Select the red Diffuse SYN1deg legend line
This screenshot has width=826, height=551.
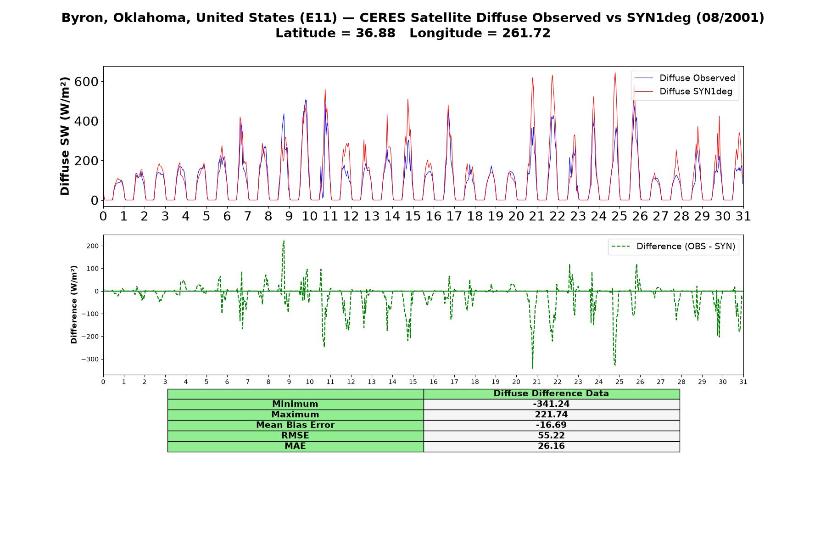coord(643,91)
